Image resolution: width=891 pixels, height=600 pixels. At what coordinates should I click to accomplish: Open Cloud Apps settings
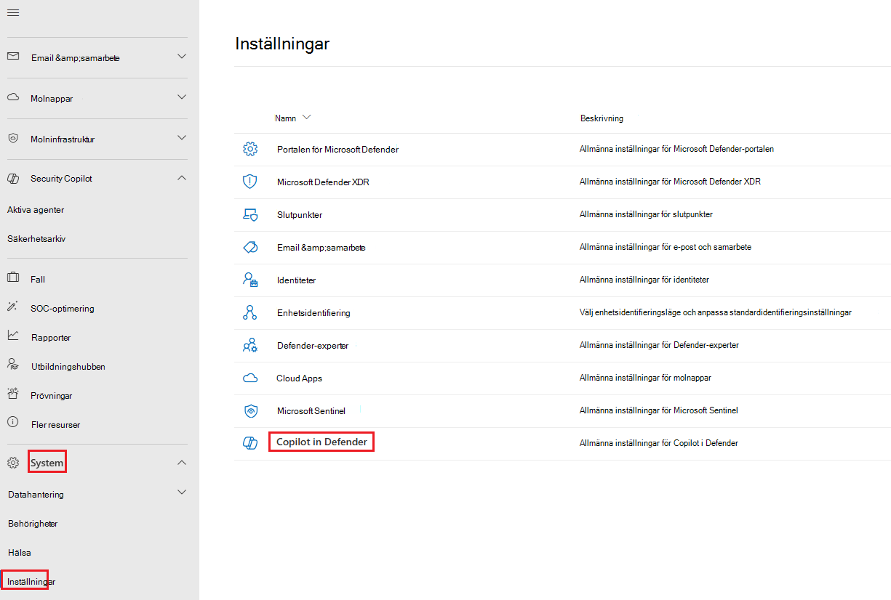299,378
